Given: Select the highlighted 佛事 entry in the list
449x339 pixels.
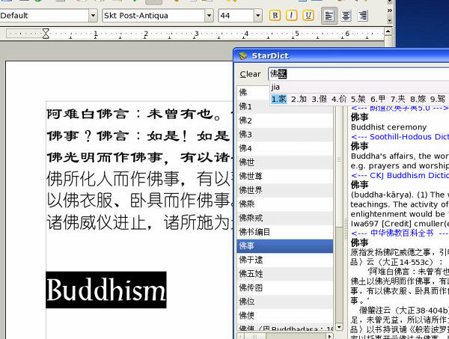Looking at the screenshot, I should click(x=285, y=246).
